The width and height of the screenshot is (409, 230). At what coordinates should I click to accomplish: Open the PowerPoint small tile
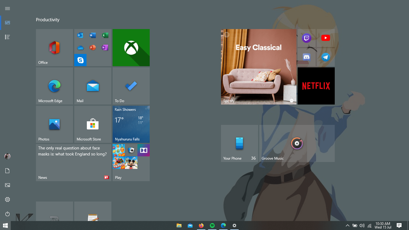93,48
